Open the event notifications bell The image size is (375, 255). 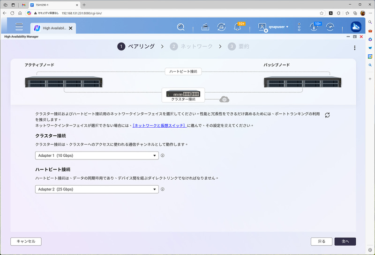237,27
